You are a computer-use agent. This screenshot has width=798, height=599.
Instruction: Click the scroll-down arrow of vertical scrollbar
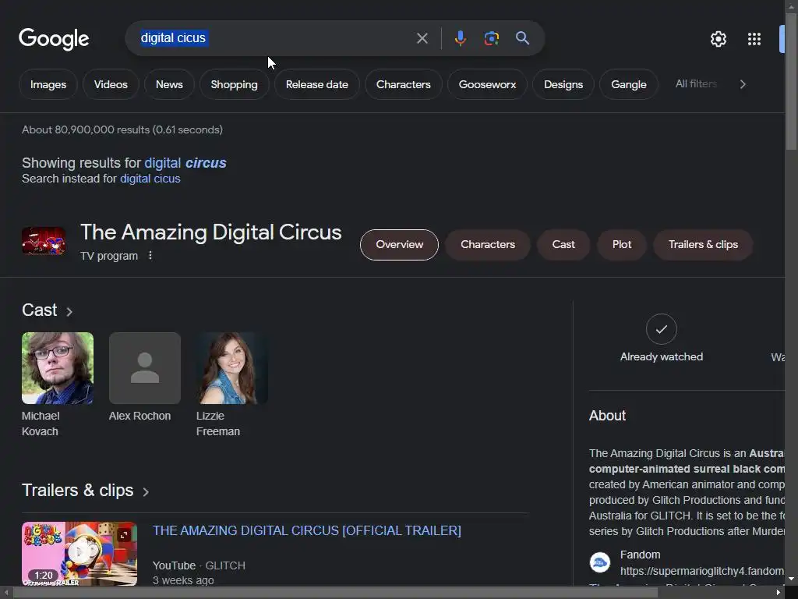pyautogui.click(x=791, y=580)
